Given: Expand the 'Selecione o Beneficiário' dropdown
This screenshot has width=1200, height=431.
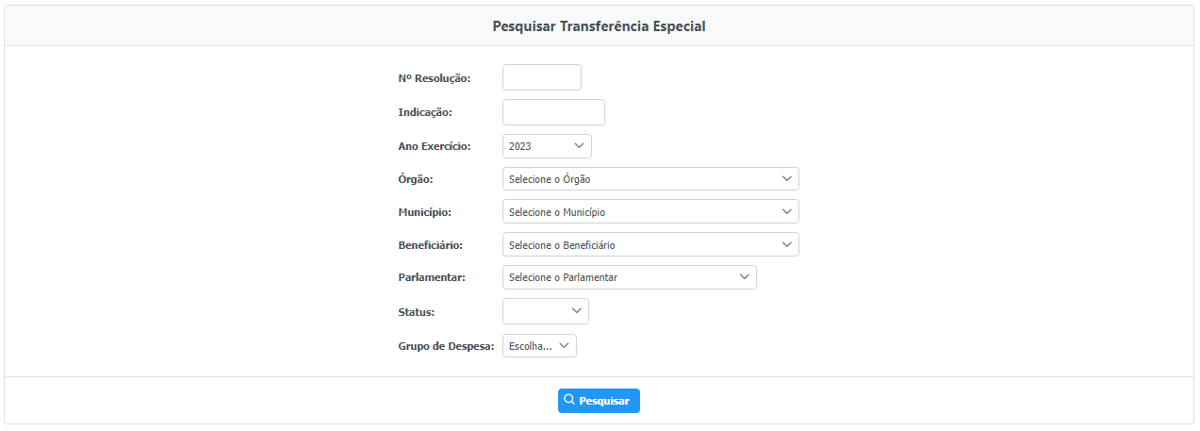Looking at the screenshot, I should click(x=649, y=244).
